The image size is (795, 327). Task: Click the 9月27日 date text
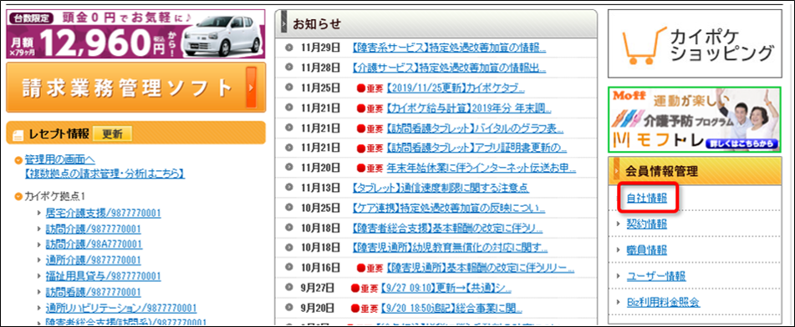point(317,288)
